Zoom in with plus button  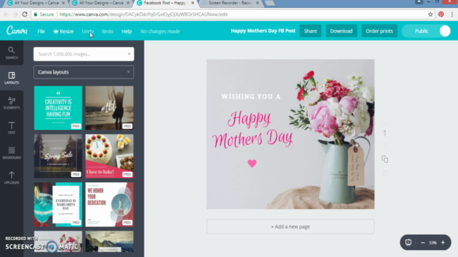point(443,243)
